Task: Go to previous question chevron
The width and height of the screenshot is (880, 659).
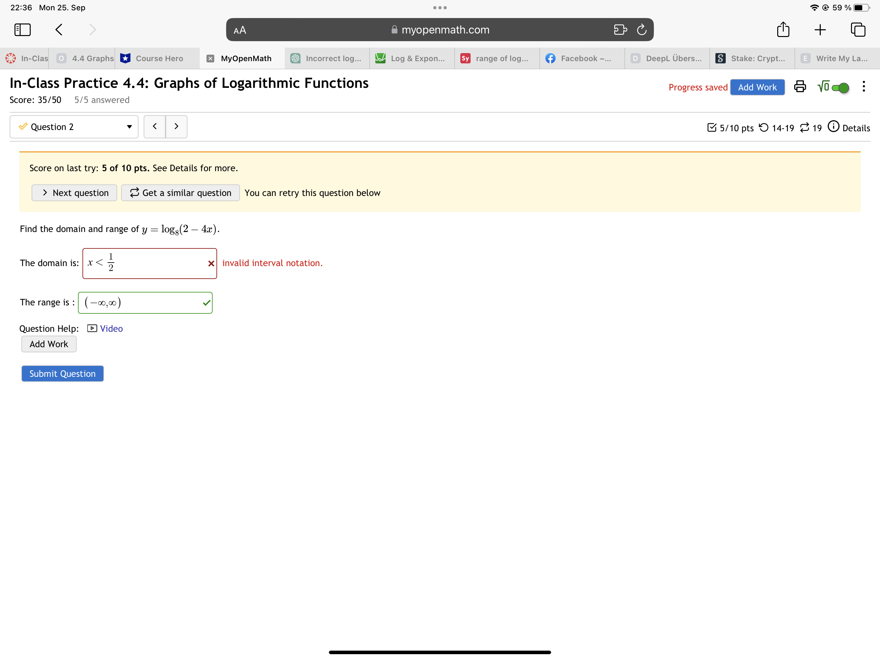Action: point(155,126)
